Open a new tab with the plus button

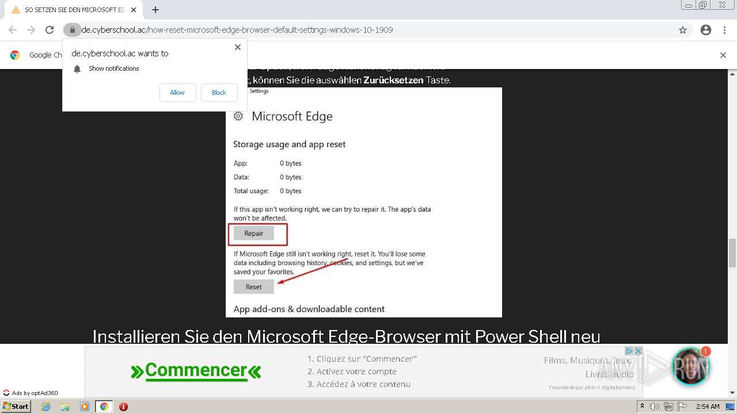point(155,10)
